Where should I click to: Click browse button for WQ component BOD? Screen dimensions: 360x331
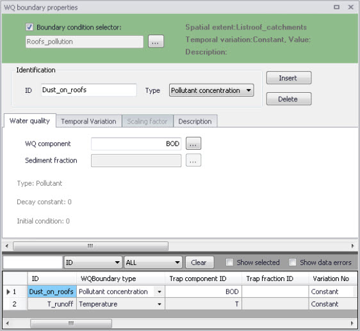[x=193, y=143]
